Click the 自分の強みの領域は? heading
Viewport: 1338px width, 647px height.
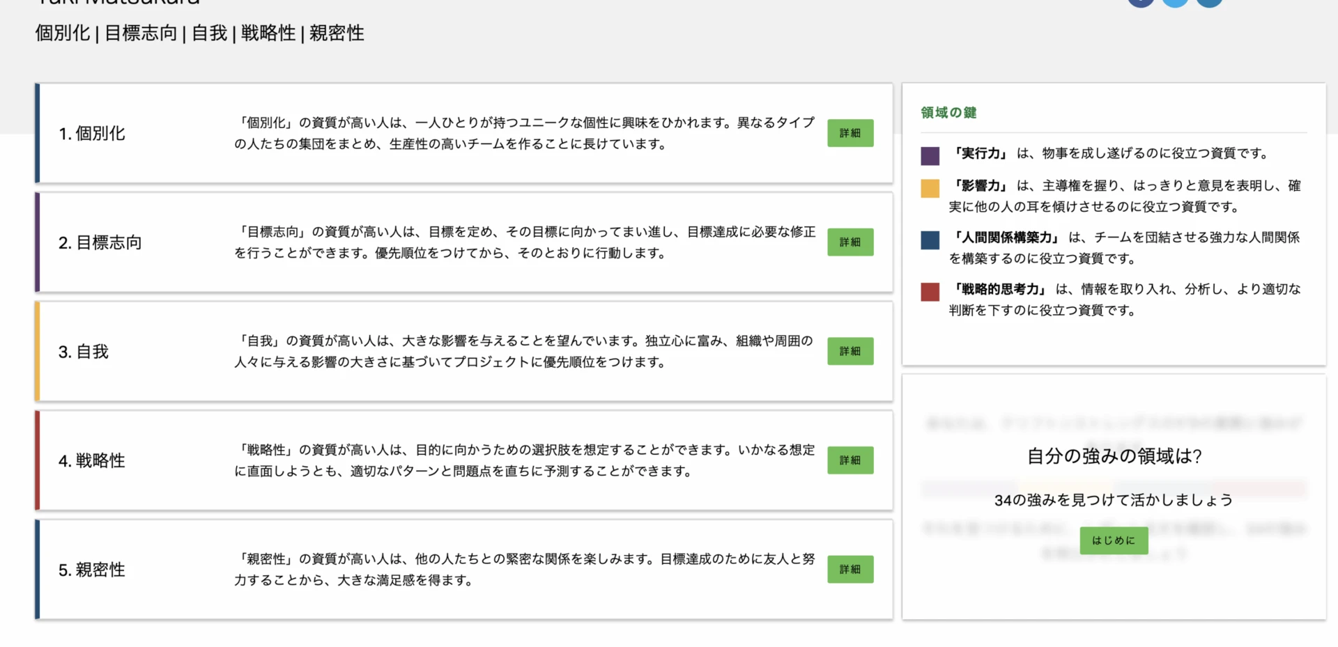1114,455
